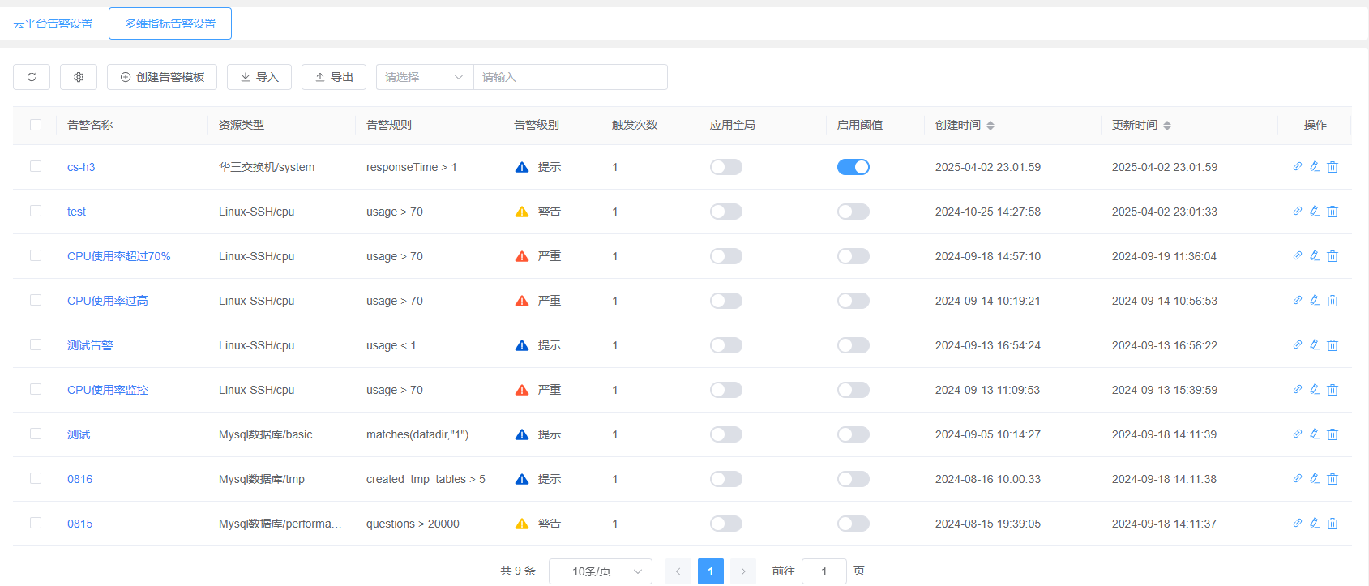Viewport: 1369px width, 586px height.
Task: Edit the 测试告警 alert
Action: [x=1315, y=344]
